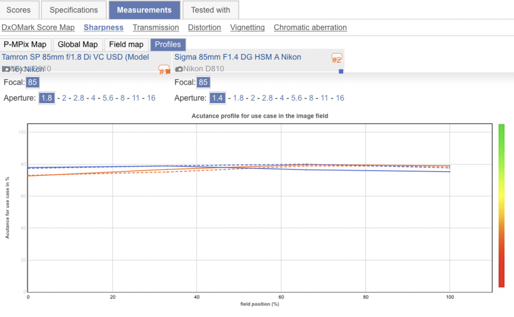The height and width of the screenshot is (317, 514).
Task: Select focal length 85 for the Sigma
Action: click(203, 82)
